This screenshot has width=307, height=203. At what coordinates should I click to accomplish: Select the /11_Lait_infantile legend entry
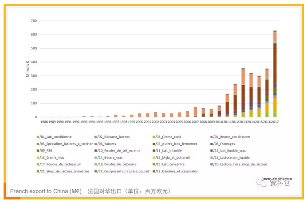pyautogui.click(x=173, y=151)
